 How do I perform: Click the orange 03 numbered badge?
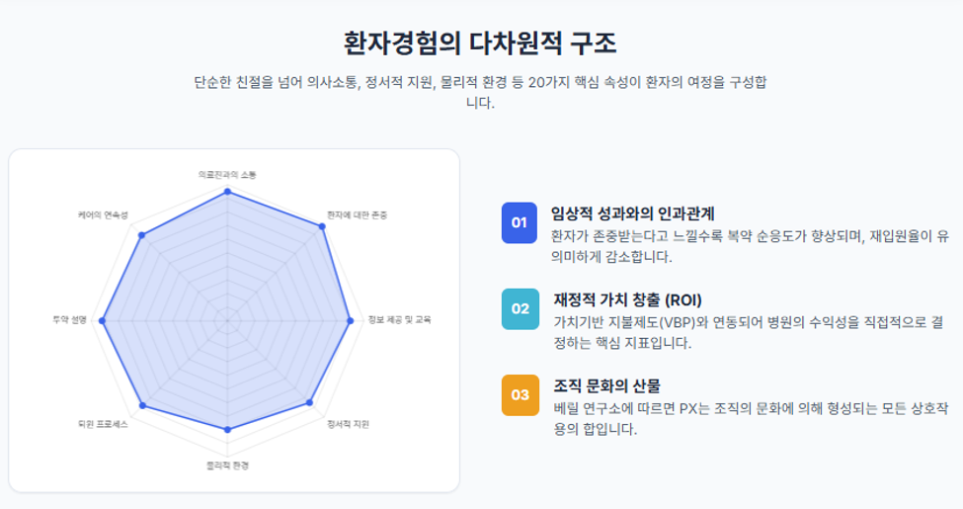521,394
